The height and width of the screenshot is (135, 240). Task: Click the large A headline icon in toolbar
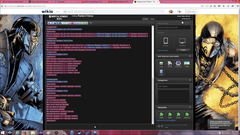tap(60, 23)
